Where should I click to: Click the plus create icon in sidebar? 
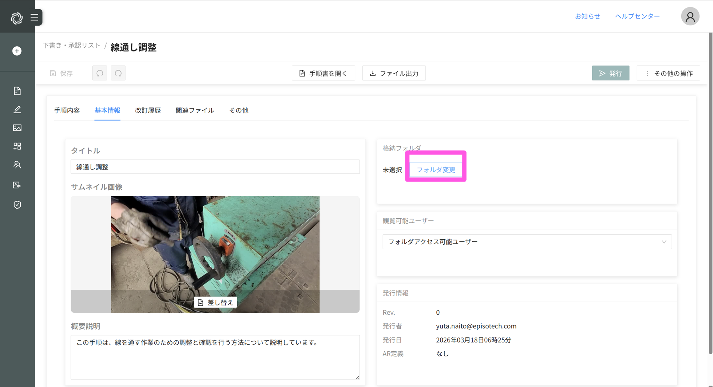tap(17, 51)
